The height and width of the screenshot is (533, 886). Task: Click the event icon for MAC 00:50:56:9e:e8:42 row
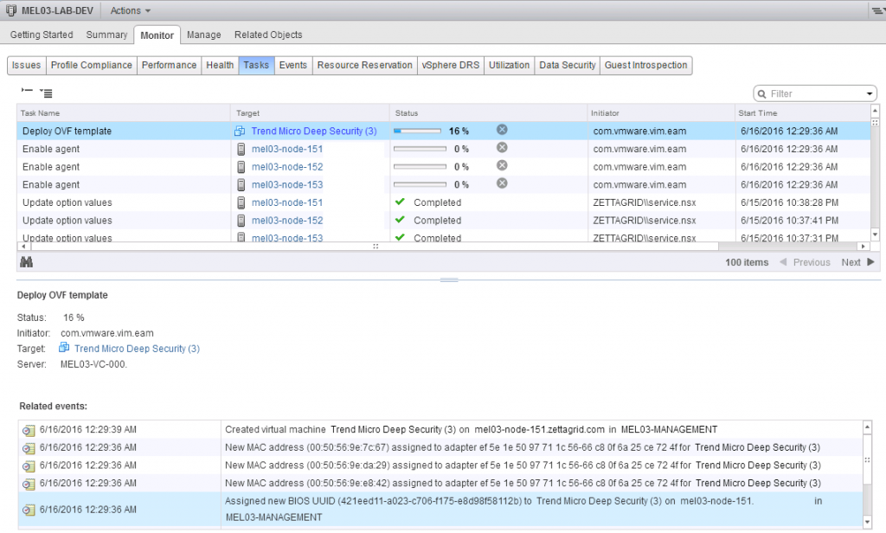(29, 485)
